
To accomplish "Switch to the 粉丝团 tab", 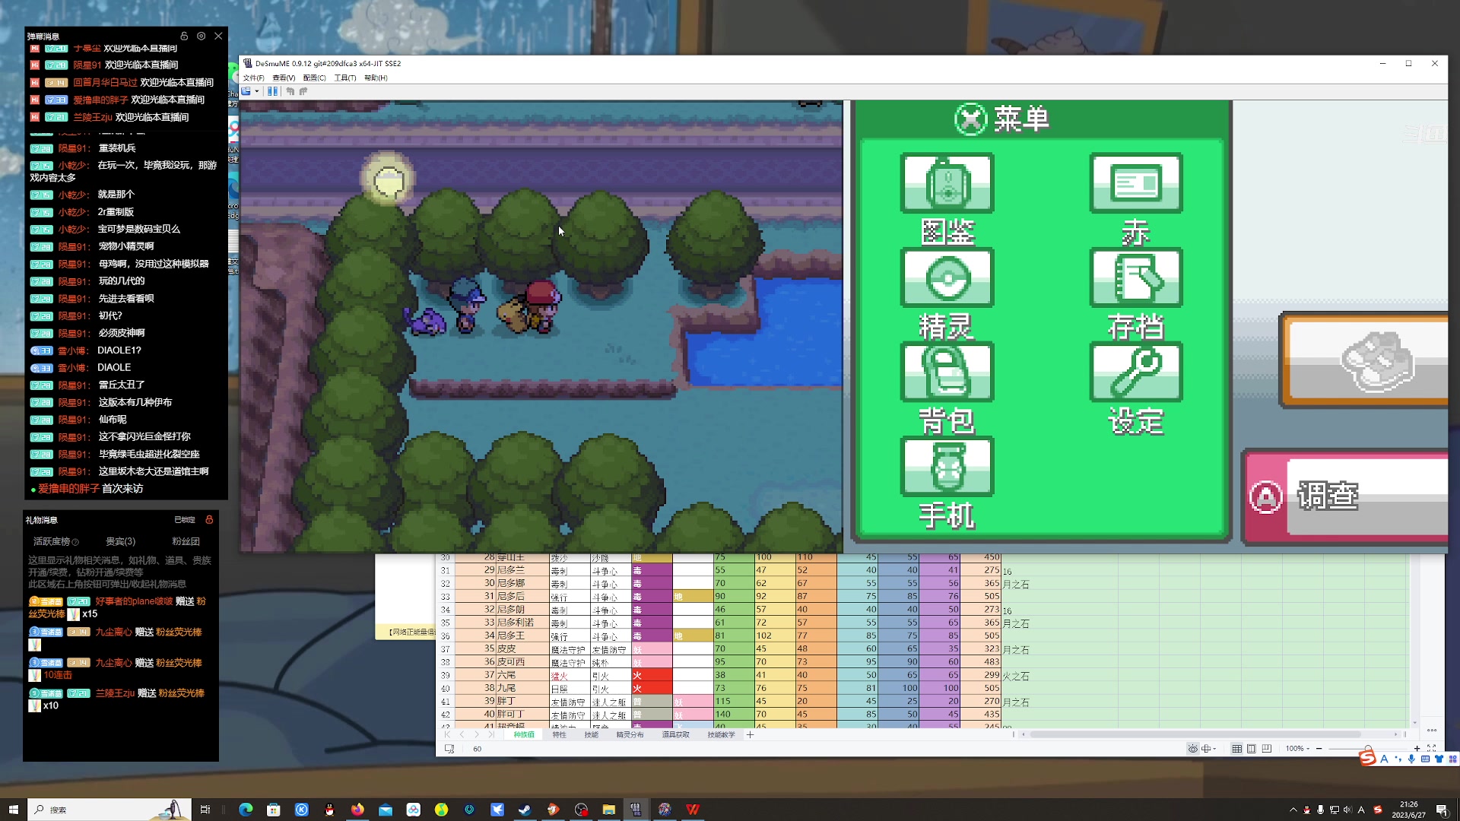I will pyautogui.click(x=186, y=541).
